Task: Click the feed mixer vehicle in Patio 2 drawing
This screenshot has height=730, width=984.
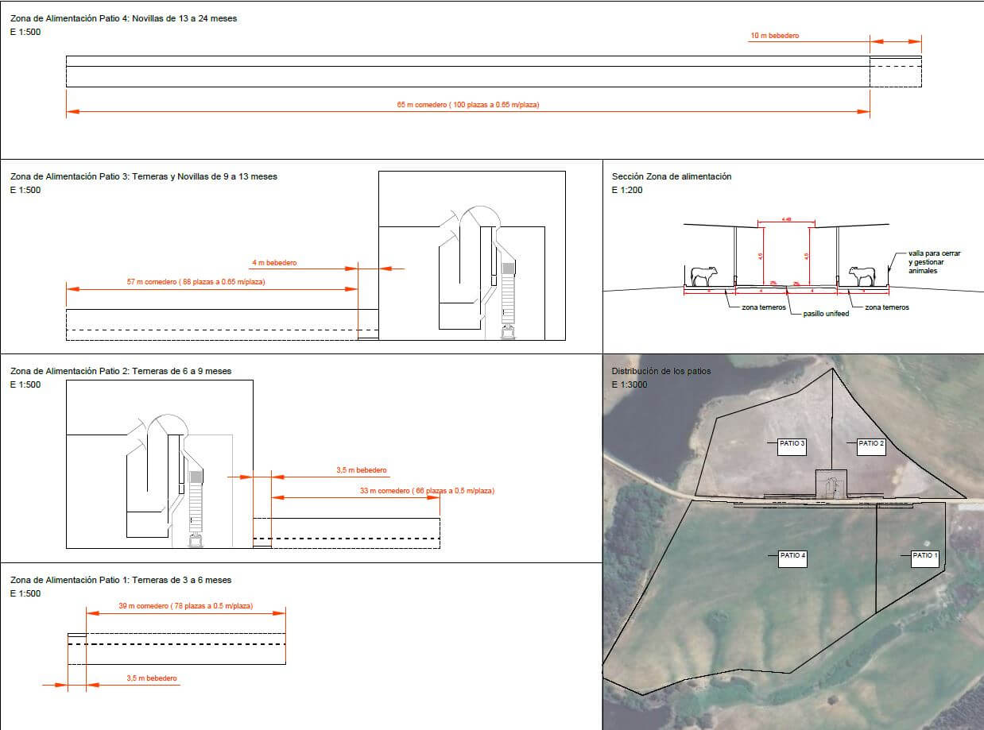Action: [195, 540]
